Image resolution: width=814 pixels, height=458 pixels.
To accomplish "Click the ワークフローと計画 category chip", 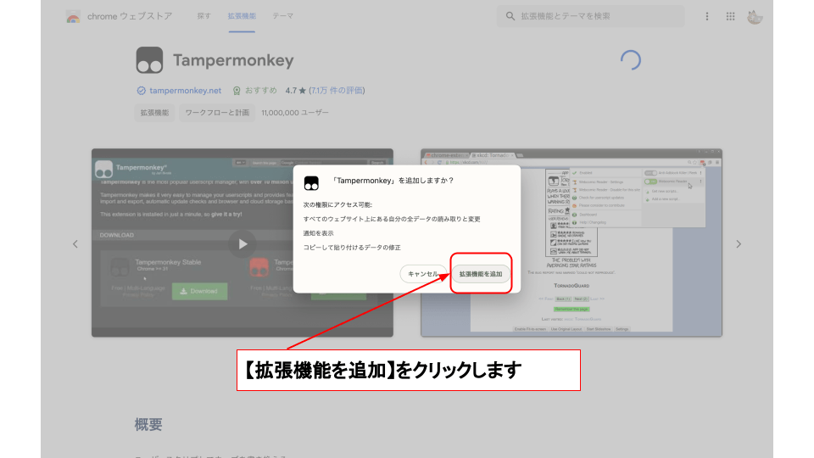I will 217,112.
